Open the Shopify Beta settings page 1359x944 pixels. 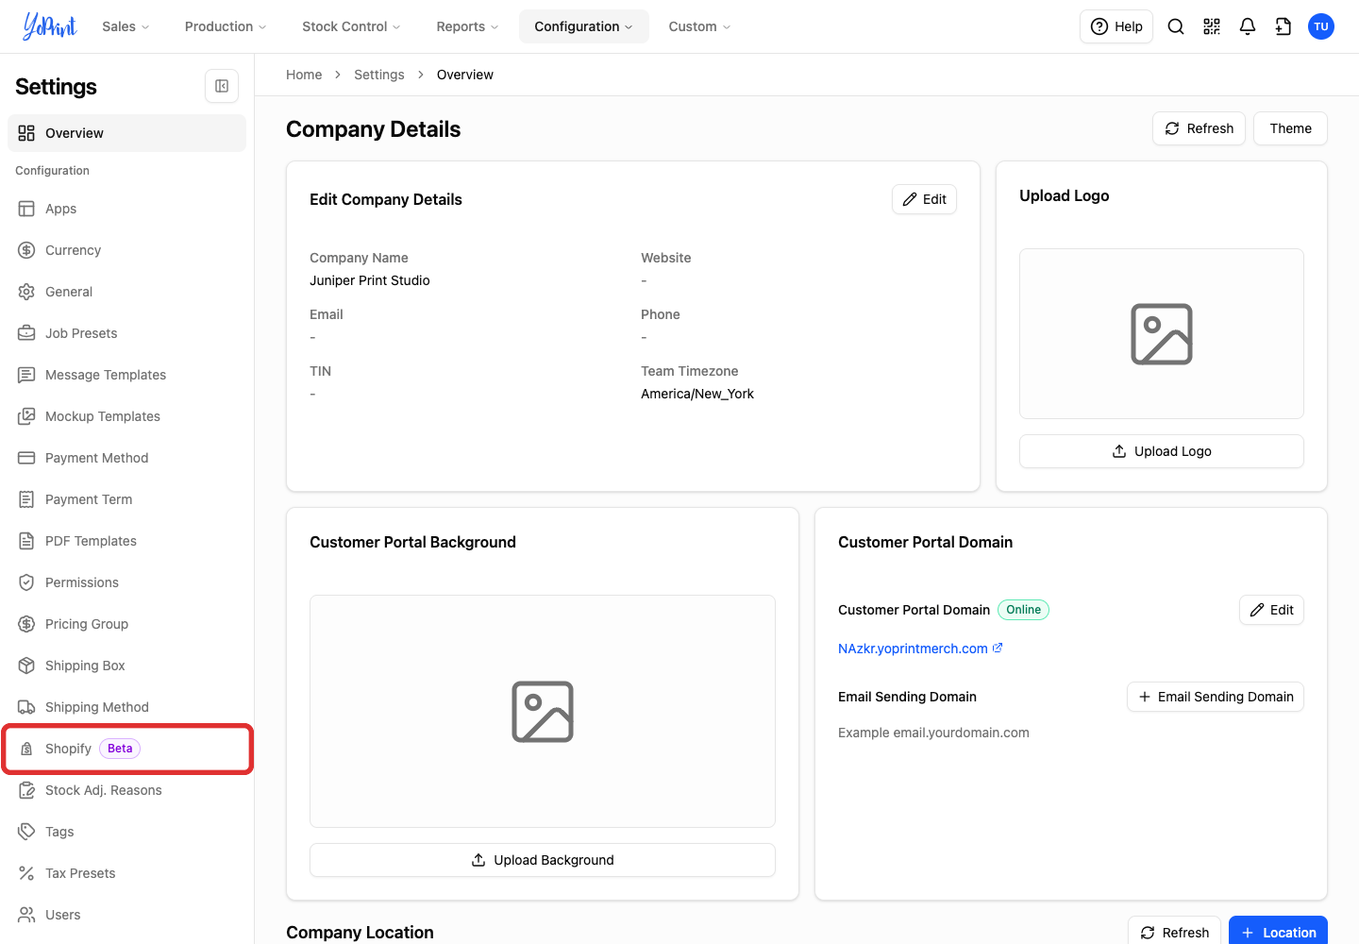point(126,749)
